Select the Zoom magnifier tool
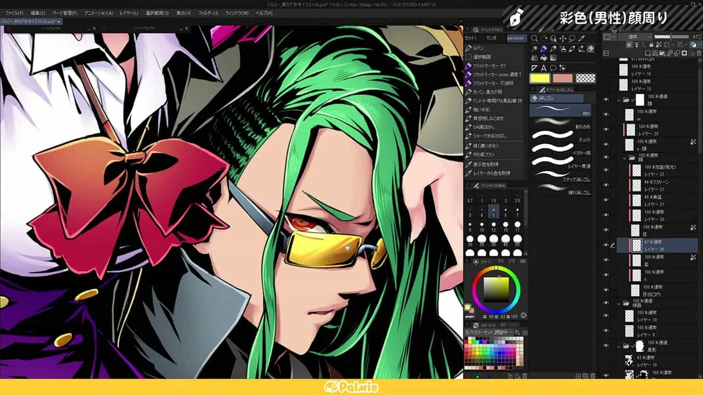The image size is (703, 395). click(x=534, y=38)
